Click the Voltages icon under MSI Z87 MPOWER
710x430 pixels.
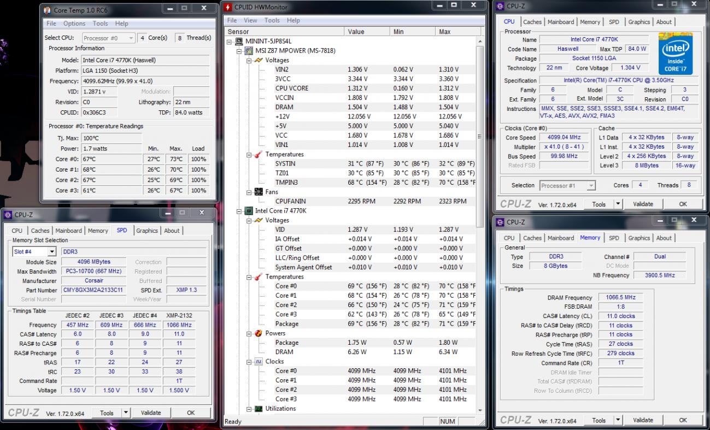coord(259,60)
